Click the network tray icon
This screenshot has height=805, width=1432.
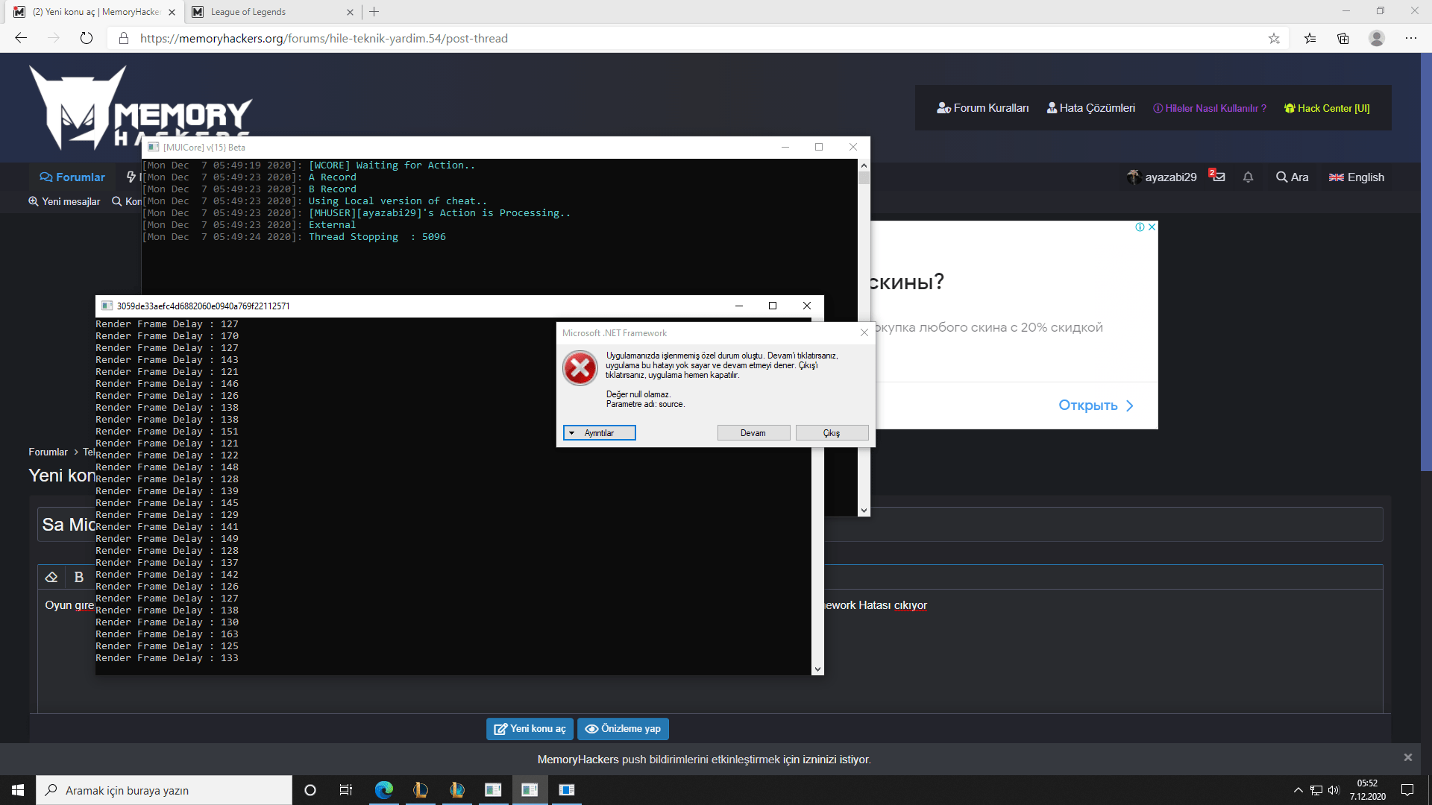pos(1316,790)
